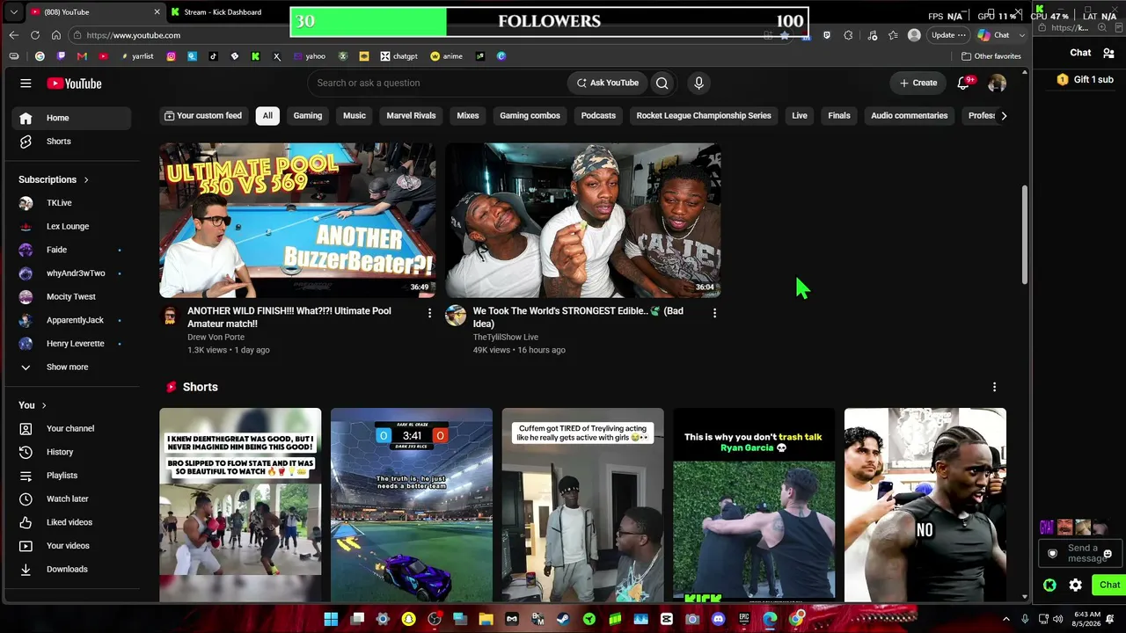The width and height of the screenshot is (1126, 633).
Task: Select the Podcasts chip
Action: (598, 115)
